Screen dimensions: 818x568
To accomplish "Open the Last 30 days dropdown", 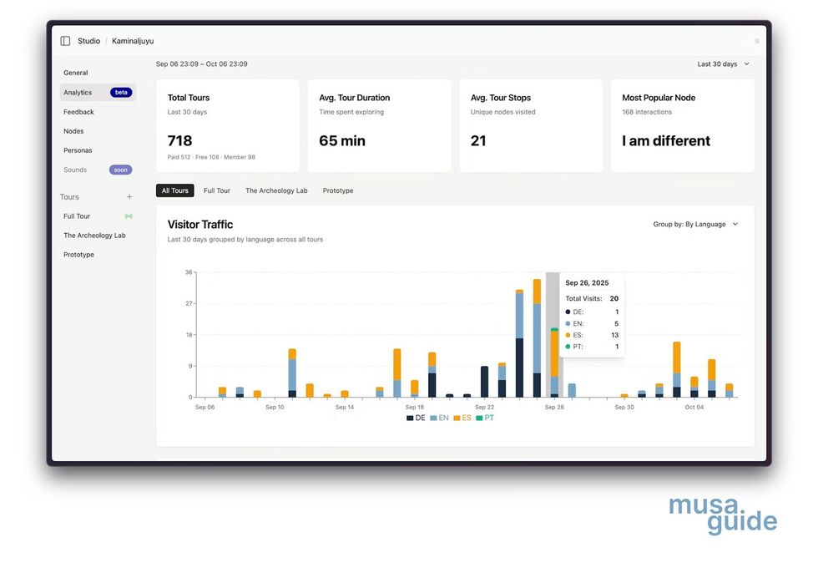I will 720,63.
